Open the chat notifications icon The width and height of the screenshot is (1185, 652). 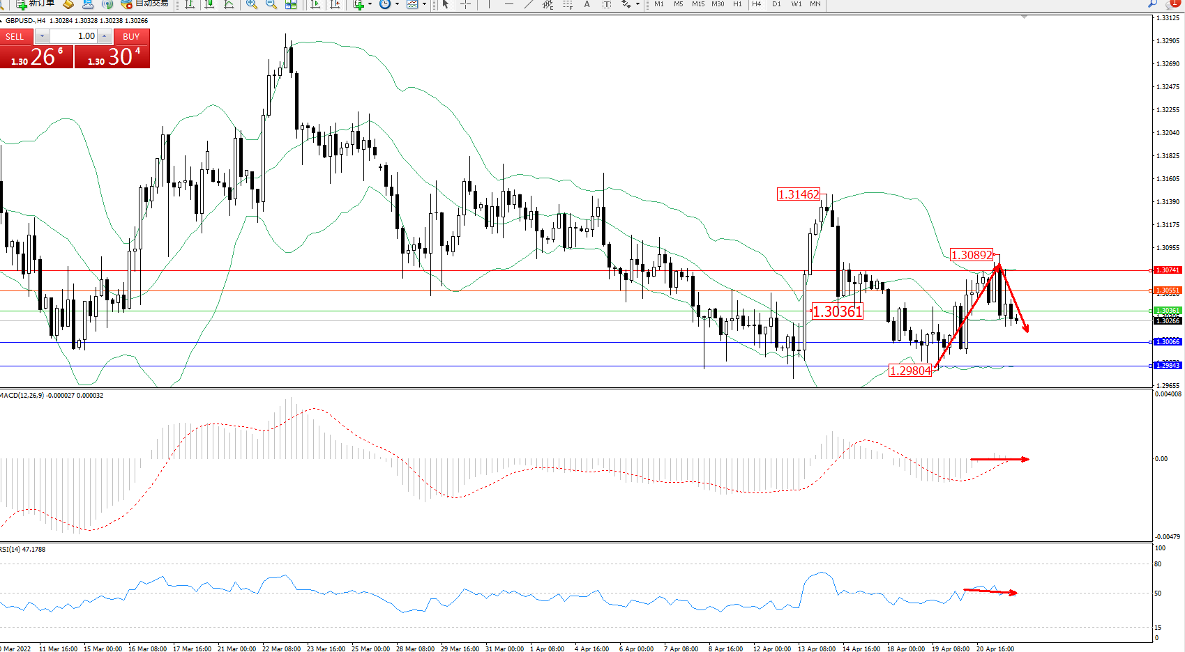click(x=1172, y=4)
